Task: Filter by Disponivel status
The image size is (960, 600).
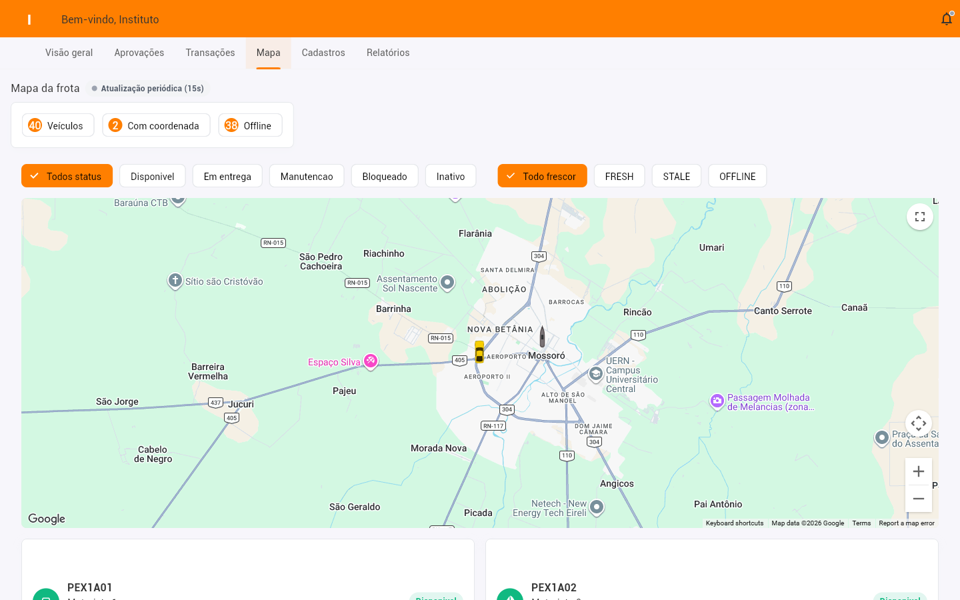Action: coord(153,176)
